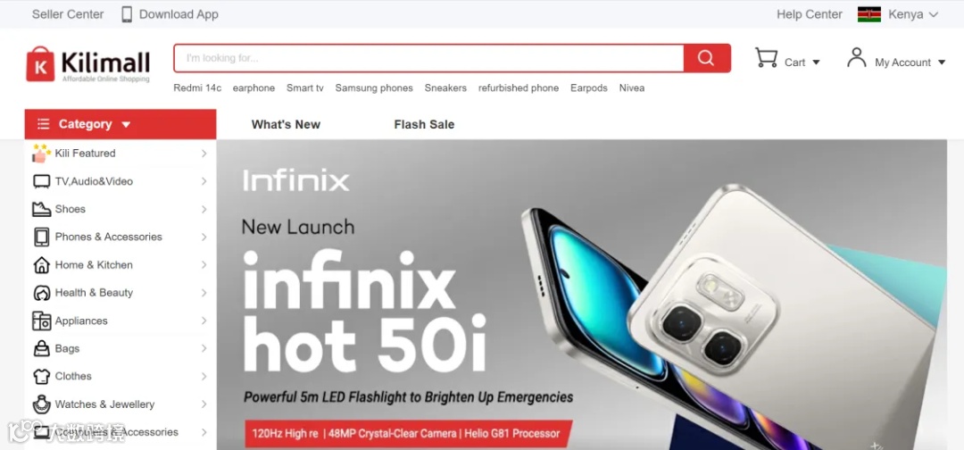Click the My Account person icon
Screen dimensions: 964x450
[856, 57]
